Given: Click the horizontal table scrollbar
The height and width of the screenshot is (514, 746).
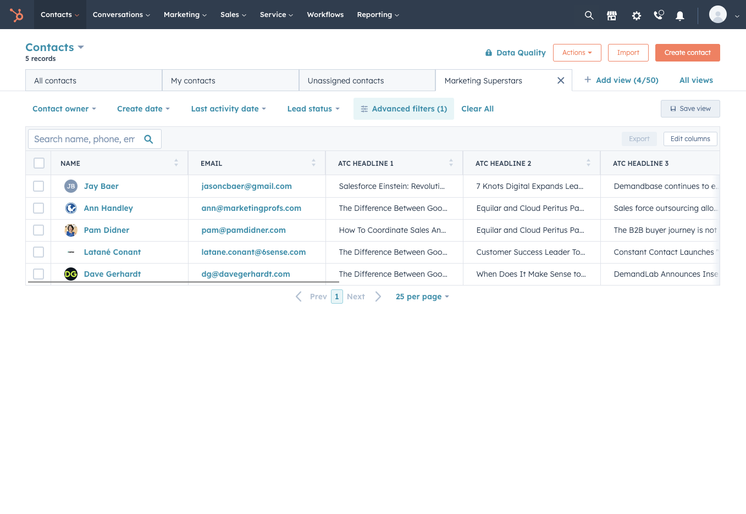Looking at the screenshot, I should tap(184, 282).
